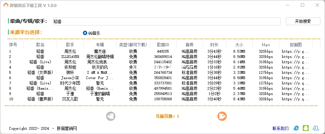The width and height of the screenshot is (325, 134).
Task: Click album 魔杰座 cell
Action: [100, 51]
